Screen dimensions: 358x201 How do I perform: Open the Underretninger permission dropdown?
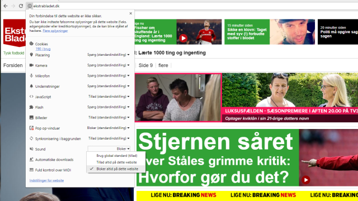click(108, 86)
